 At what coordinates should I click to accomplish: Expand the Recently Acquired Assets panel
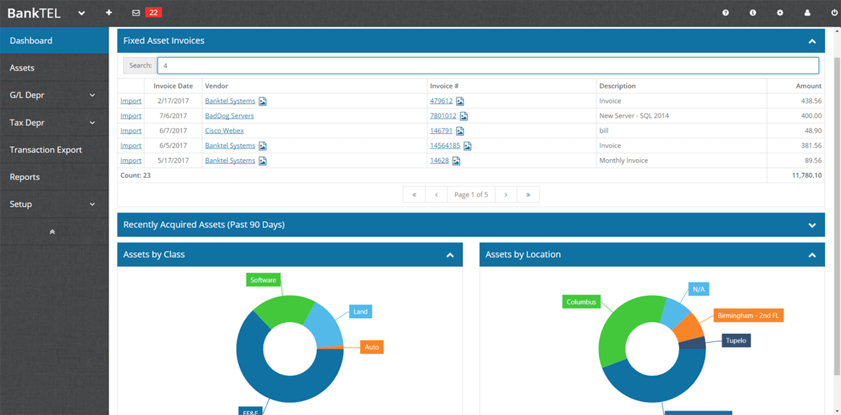click(x=811, y=225)
